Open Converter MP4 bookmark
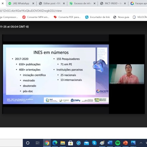147x147 pixels. coord(36,17)
